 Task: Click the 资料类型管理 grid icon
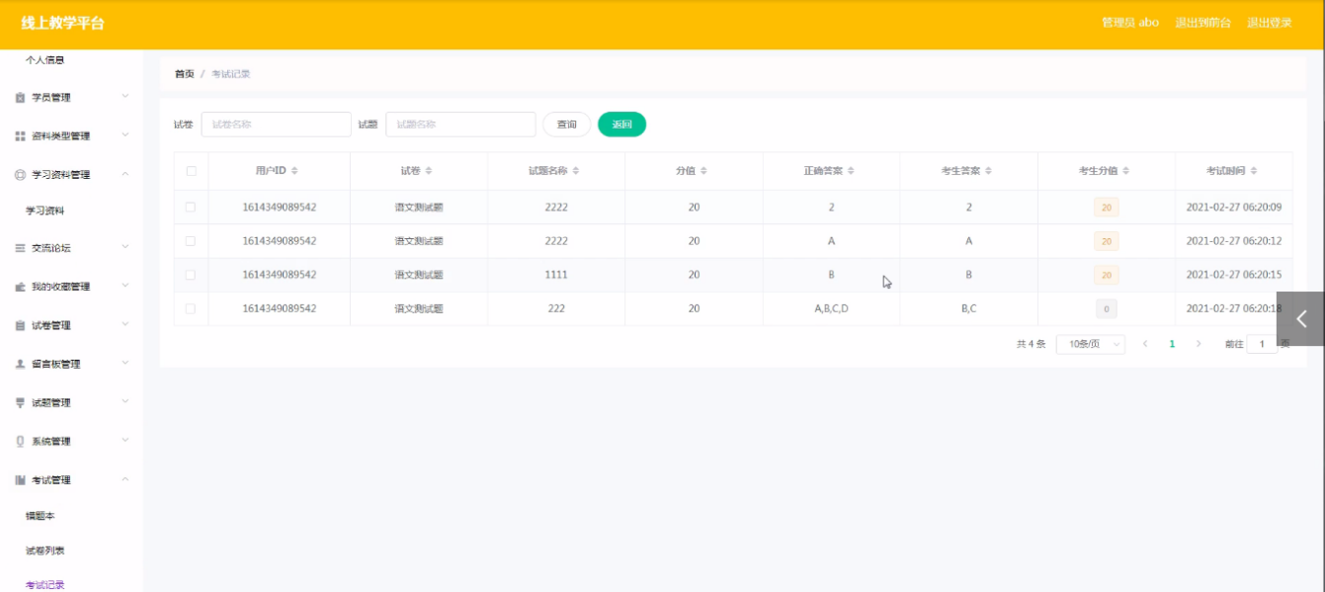[20, 136]
